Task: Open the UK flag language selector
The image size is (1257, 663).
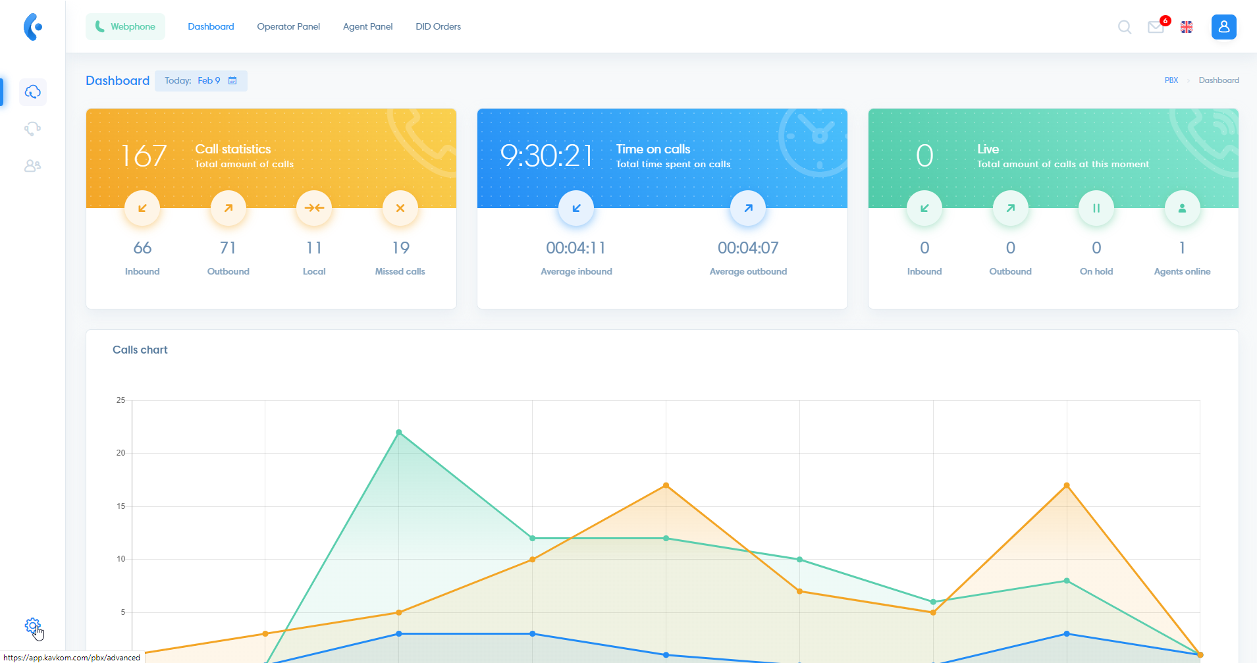Action: point(1187,27)
